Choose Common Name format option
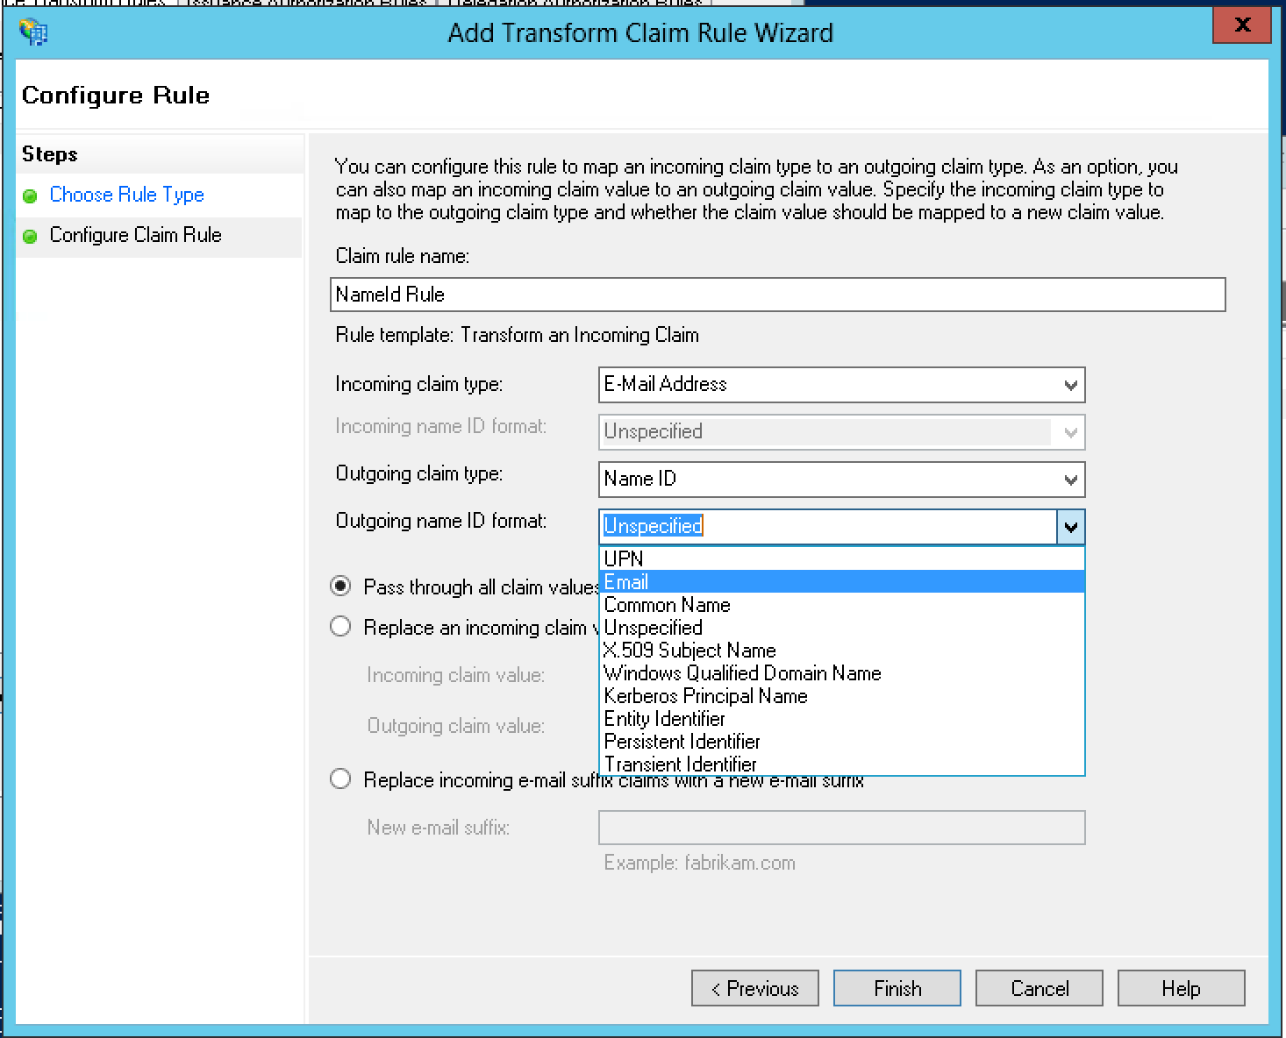 pos(667,605)
